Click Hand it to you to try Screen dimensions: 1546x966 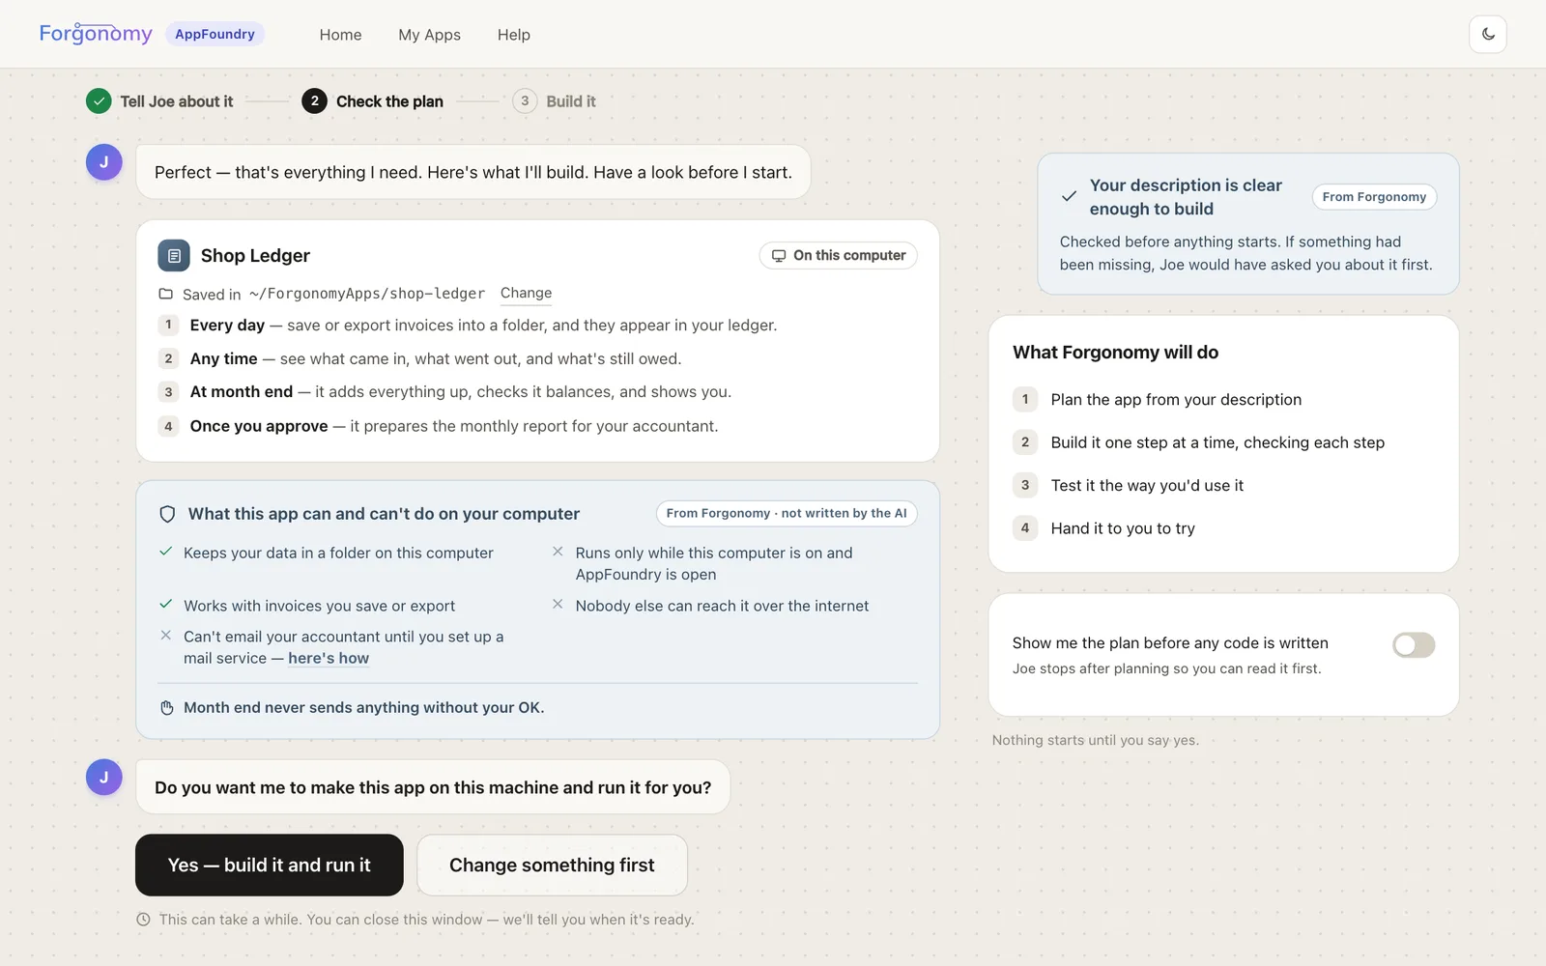[1123, 528]
